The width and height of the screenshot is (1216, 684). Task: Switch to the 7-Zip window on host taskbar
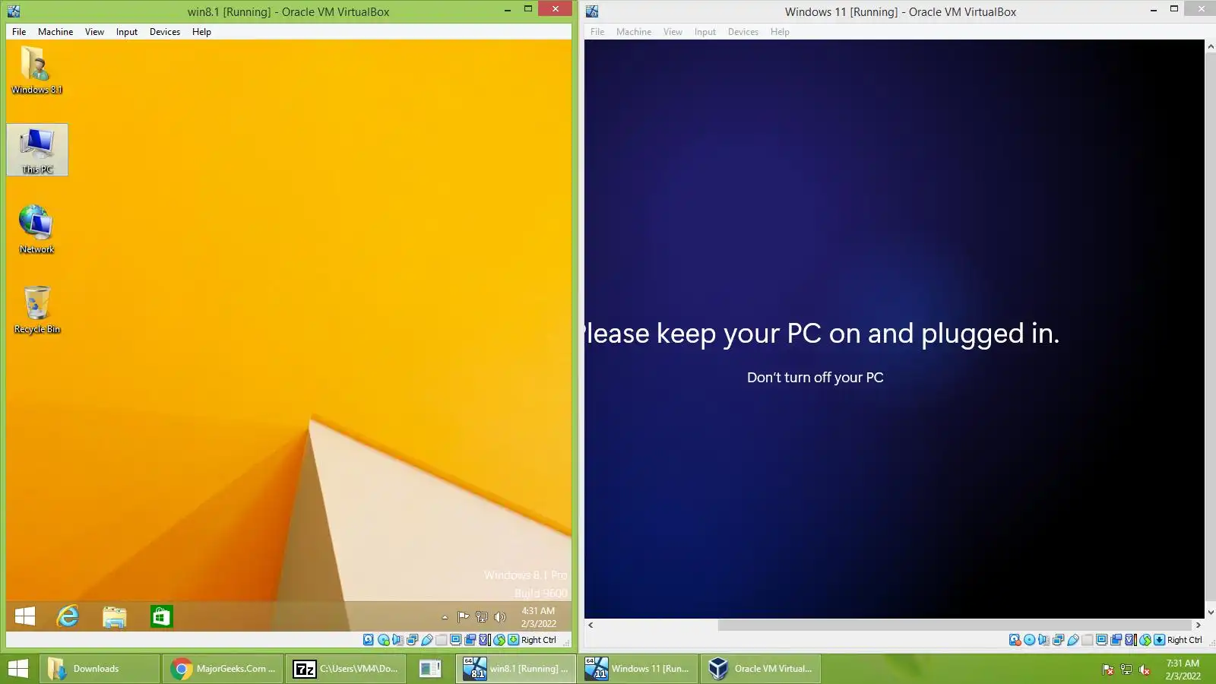click(x=346, y=669)
